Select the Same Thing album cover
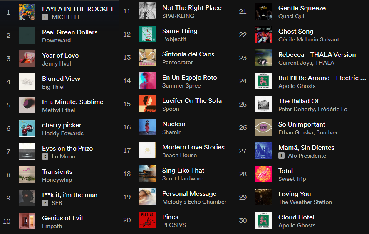 click(147, 34)
